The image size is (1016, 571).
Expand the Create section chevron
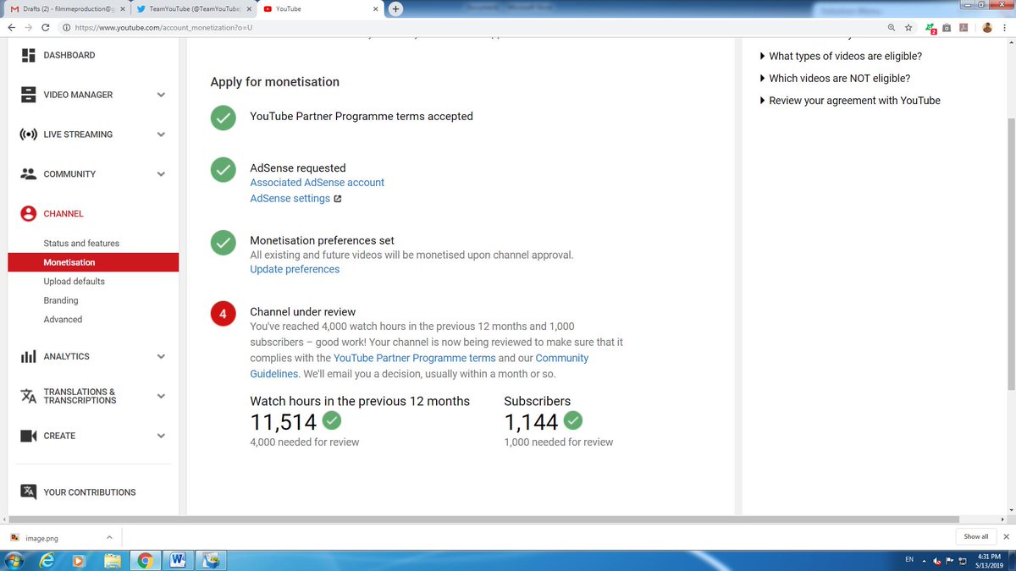pos(161,436)
